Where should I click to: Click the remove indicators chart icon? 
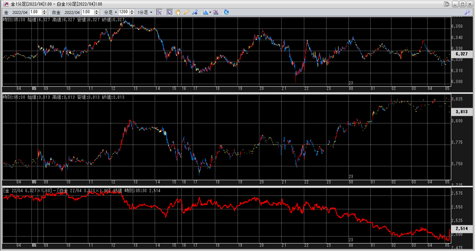click(216, 12)
